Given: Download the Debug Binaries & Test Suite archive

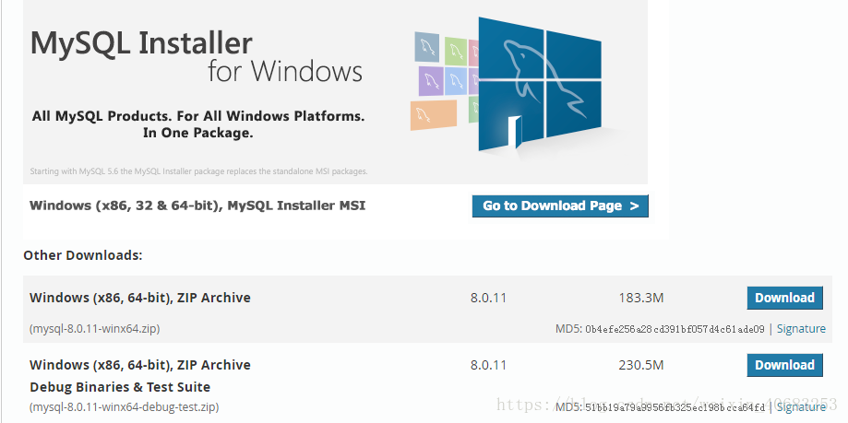Looking at the screenshot, I should 784,365.
